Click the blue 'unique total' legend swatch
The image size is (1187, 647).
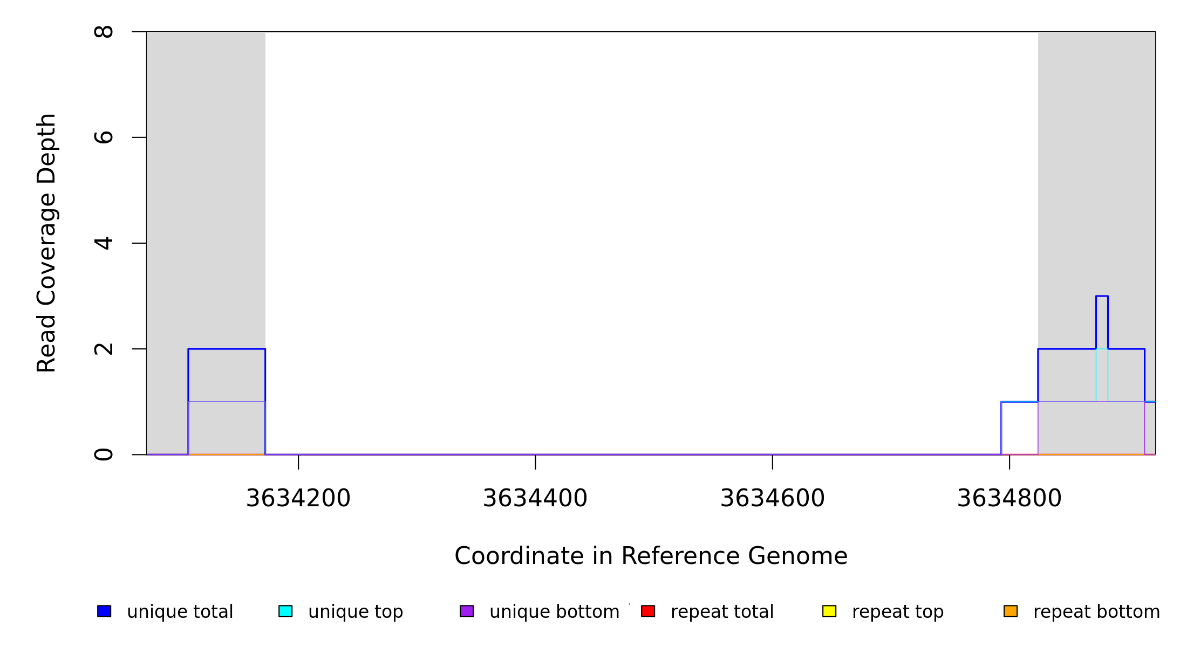pyautogui.click(x=104, y=611)
